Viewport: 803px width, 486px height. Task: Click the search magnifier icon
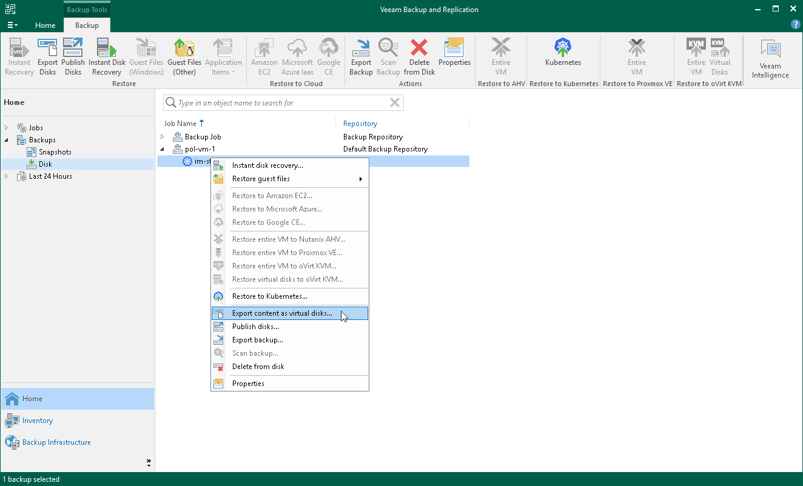[171, 103]
